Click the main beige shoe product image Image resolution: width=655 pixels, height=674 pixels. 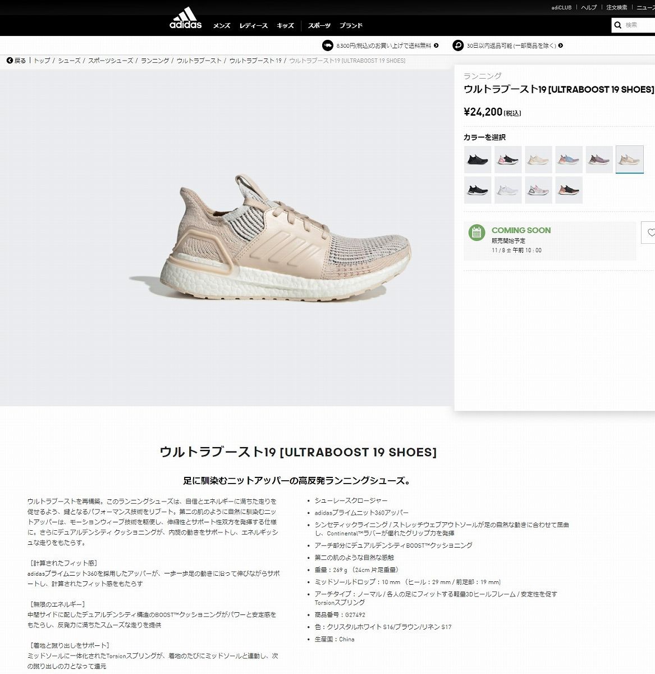[269, 238]
